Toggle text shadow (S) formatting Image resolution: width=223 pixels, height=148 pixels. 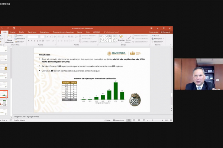[37, 41]
